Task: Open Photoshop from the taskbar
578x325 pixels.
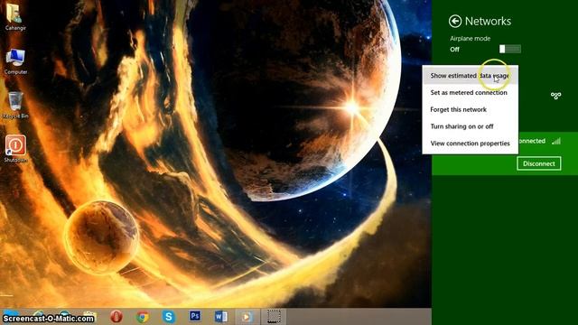Action: (195, 316)
